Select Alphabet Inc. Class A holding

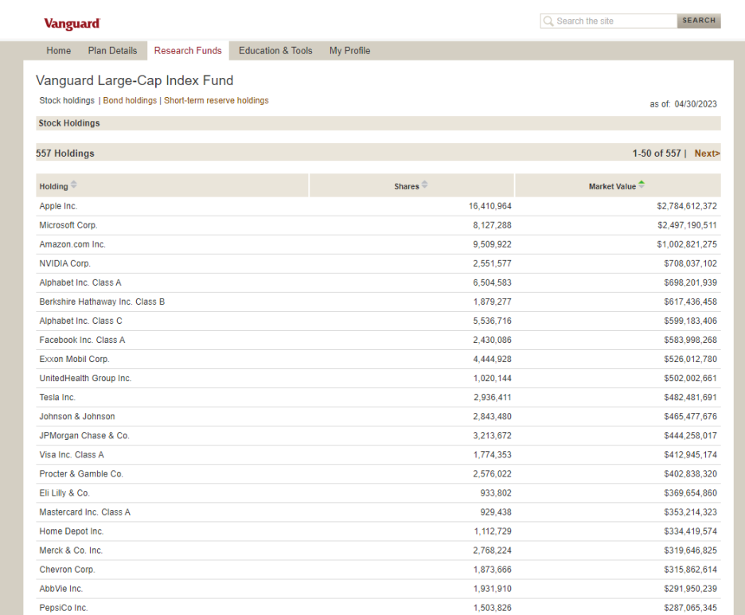[x=80, y=282]
